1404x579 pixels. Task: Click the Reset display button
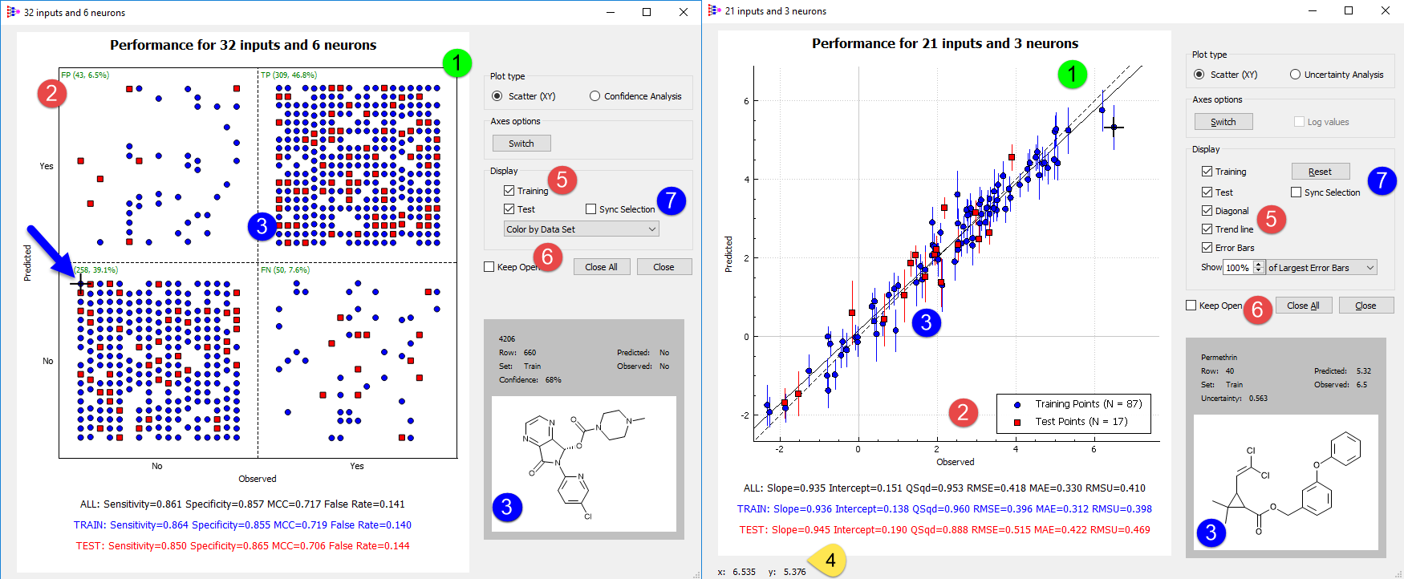tap(1321, 172)
